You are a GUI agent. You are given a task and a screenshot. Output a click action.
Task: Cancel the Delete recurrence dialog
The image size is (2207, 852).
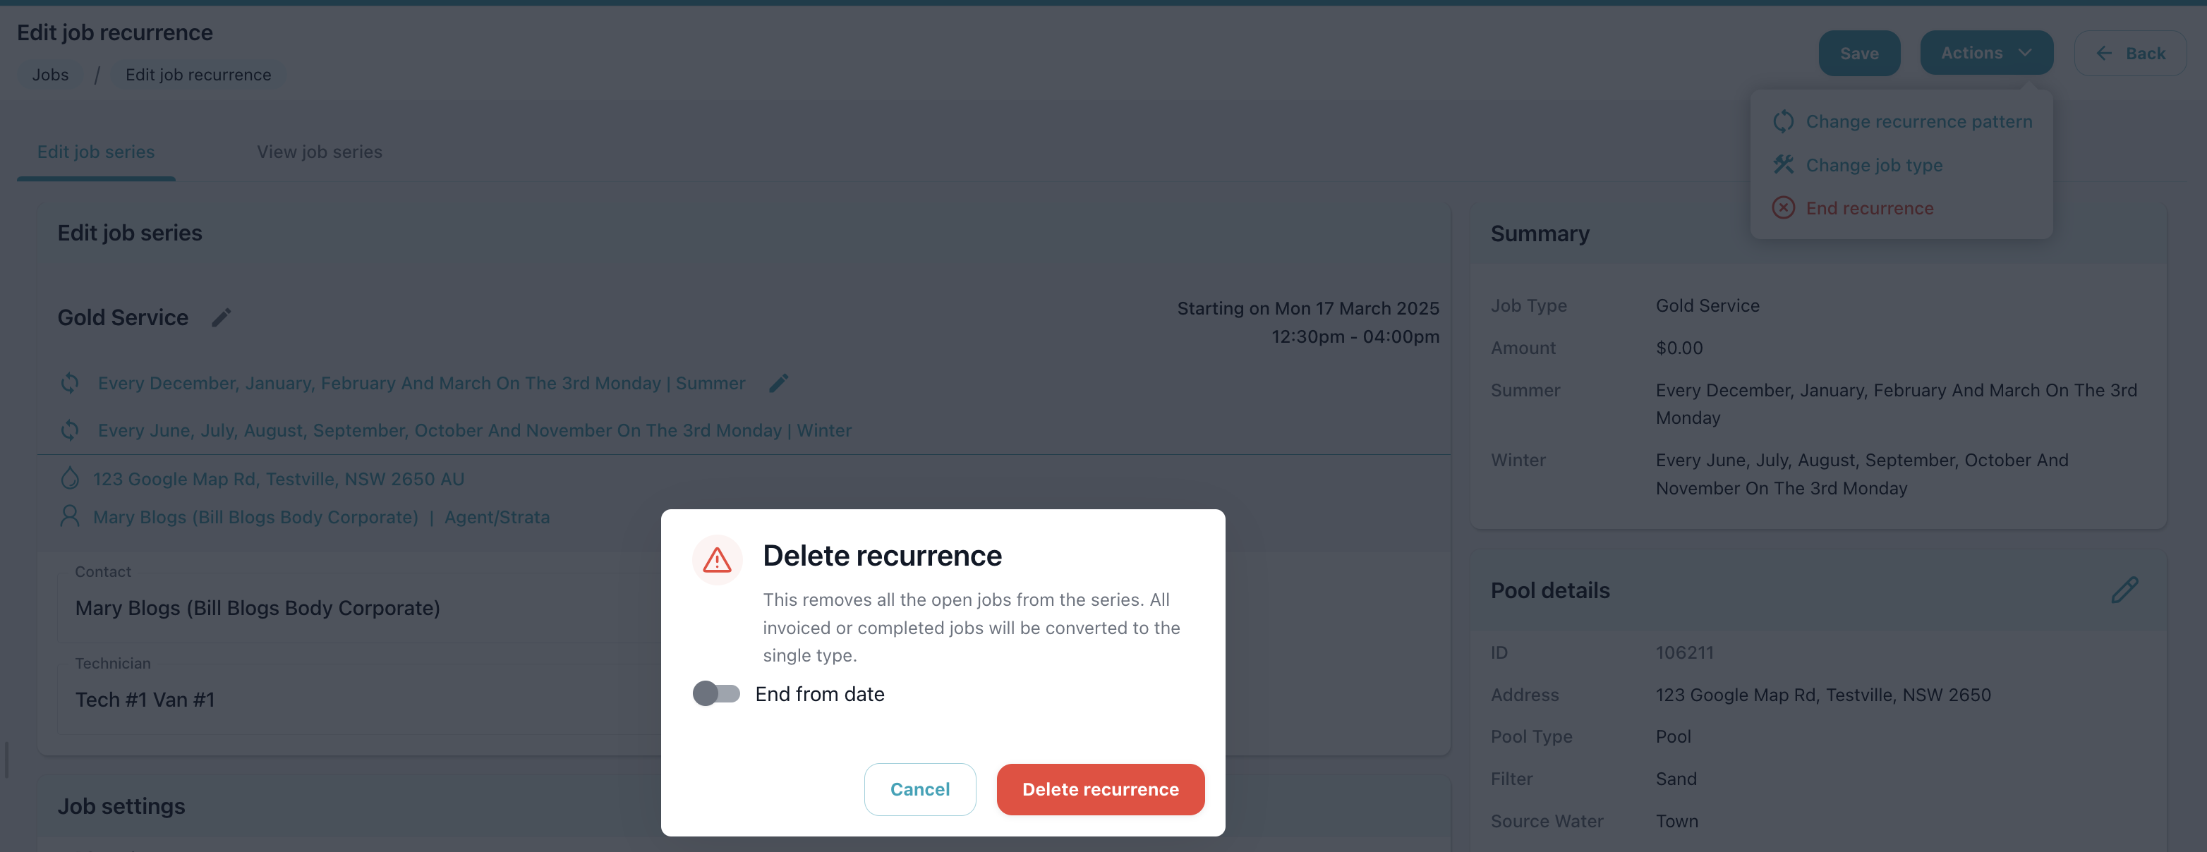pyautogui.click(x=919, y=789)
